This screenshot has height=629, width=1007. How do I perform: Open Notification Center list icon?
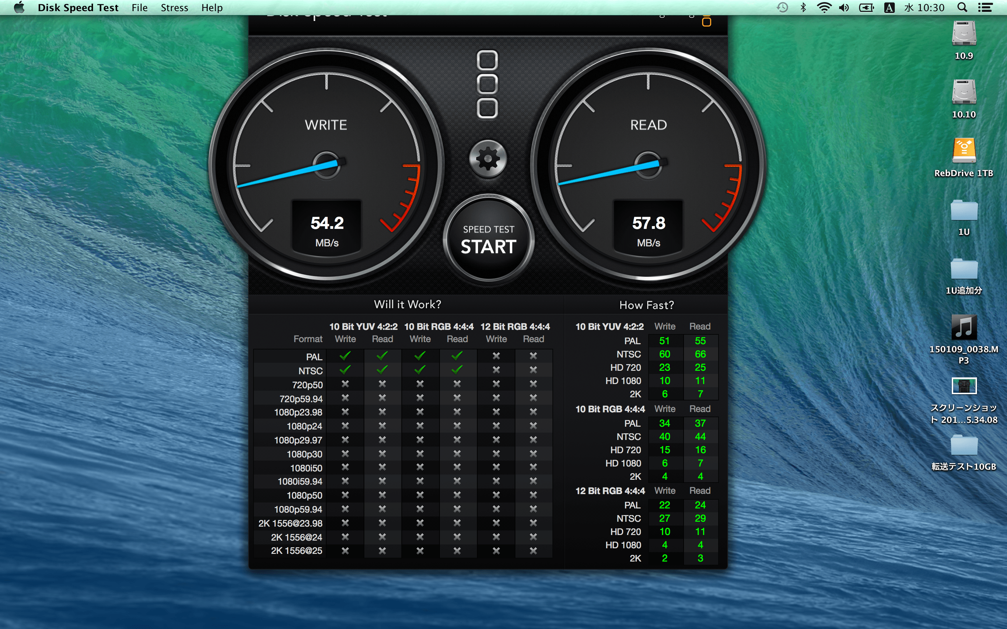985,7
